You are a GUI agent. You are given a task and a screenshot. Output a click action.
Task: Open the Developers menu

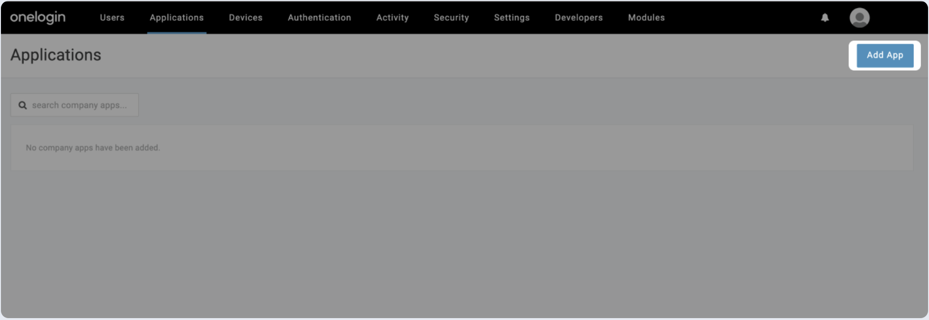[x=579, y=18]
